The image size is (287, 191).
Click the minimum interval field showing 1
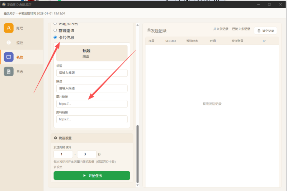[x=63, y=154]
